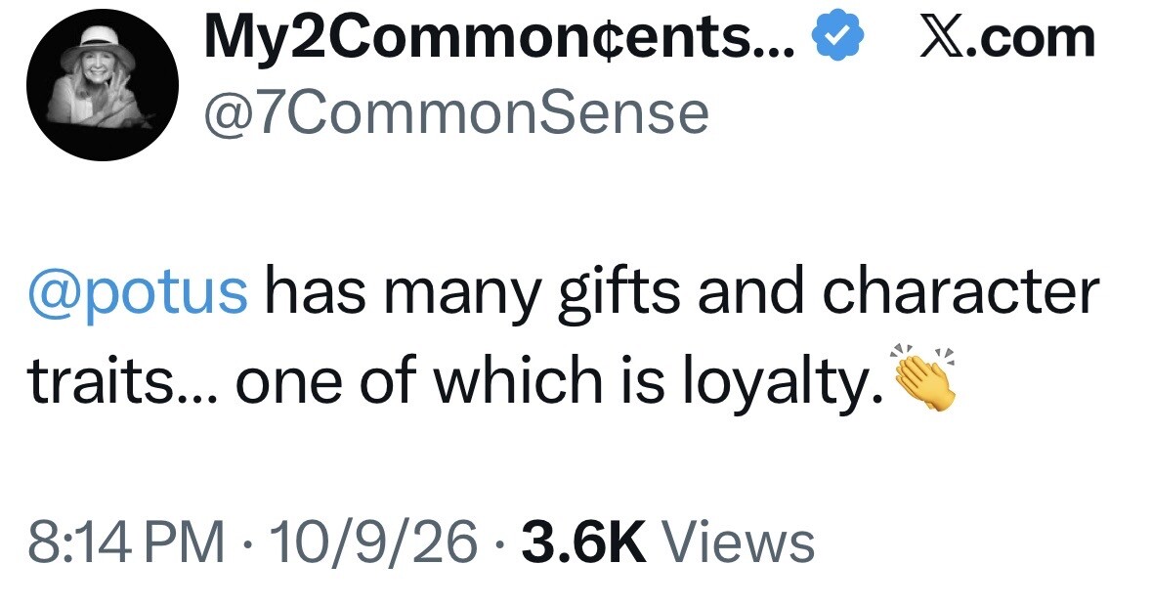Open the My2Common¢ents display name

(x=499, y=38)
